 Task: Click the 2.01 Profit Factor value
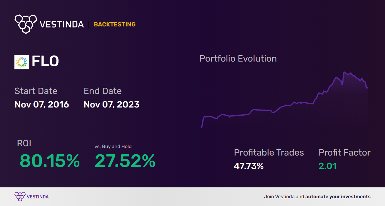[328, 166]
